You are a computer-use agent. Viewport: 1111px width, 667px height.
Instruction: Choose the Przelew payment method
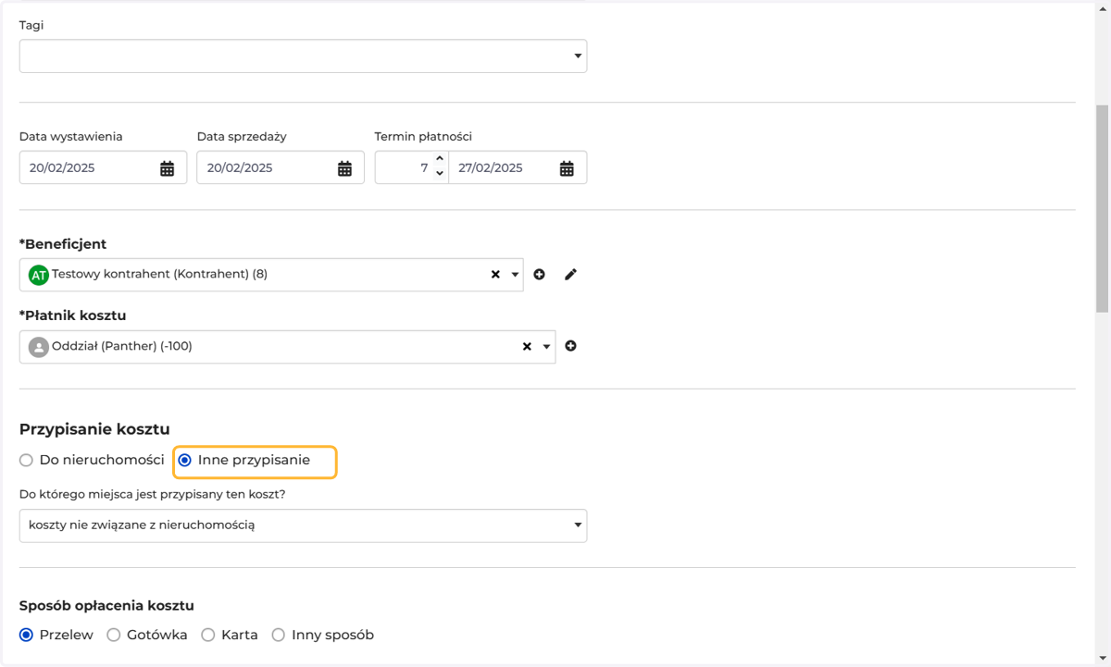point(26,635)
